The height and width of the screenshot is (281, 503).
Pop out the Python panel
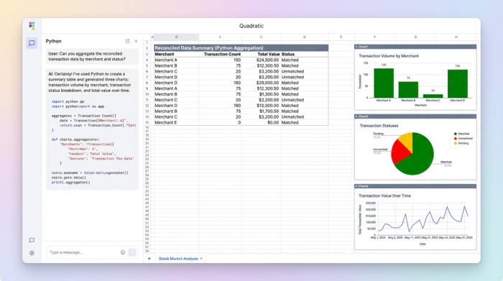point(127,41)
